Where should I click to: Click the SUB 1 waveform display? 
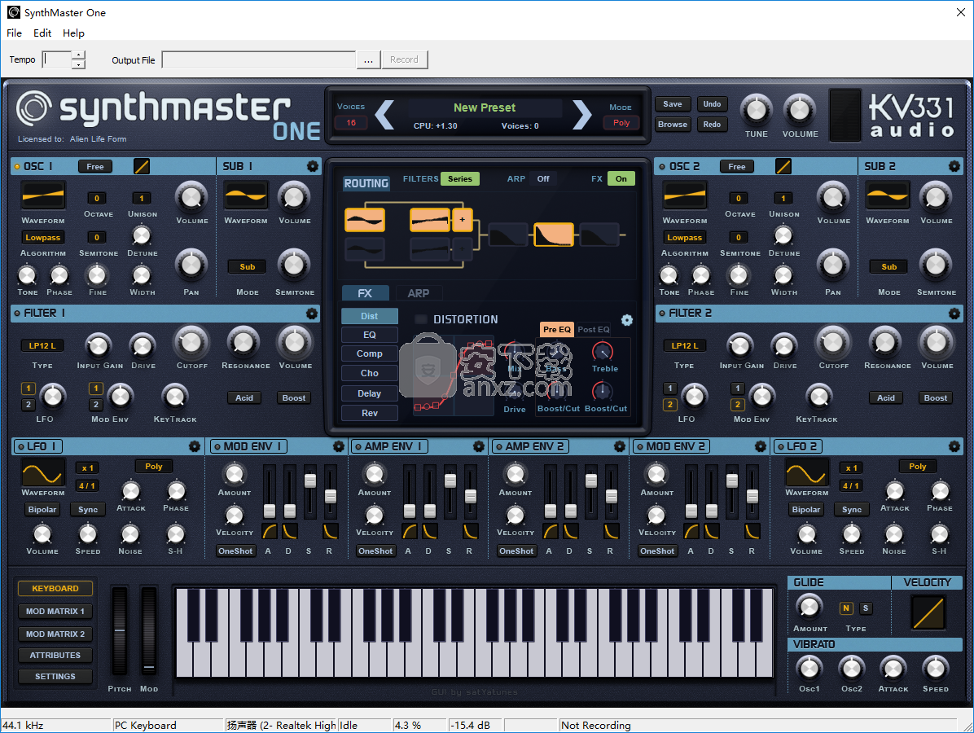pos(246,196)
